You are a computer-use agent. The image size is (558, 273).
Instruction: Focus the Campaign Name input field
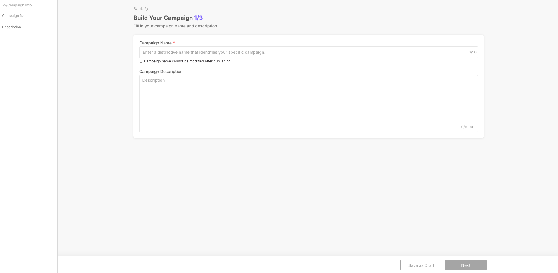click(304, 52)
